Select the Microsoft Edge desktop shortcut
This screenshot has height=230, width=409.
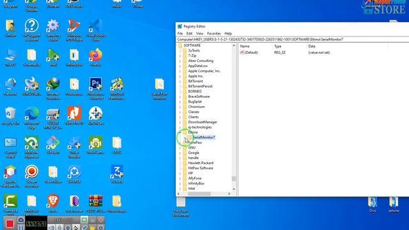[31, 117]
